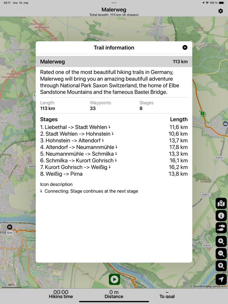Tap the 16,2 km length value
This screenshot has width=228, height=304.
click(178, 167)
